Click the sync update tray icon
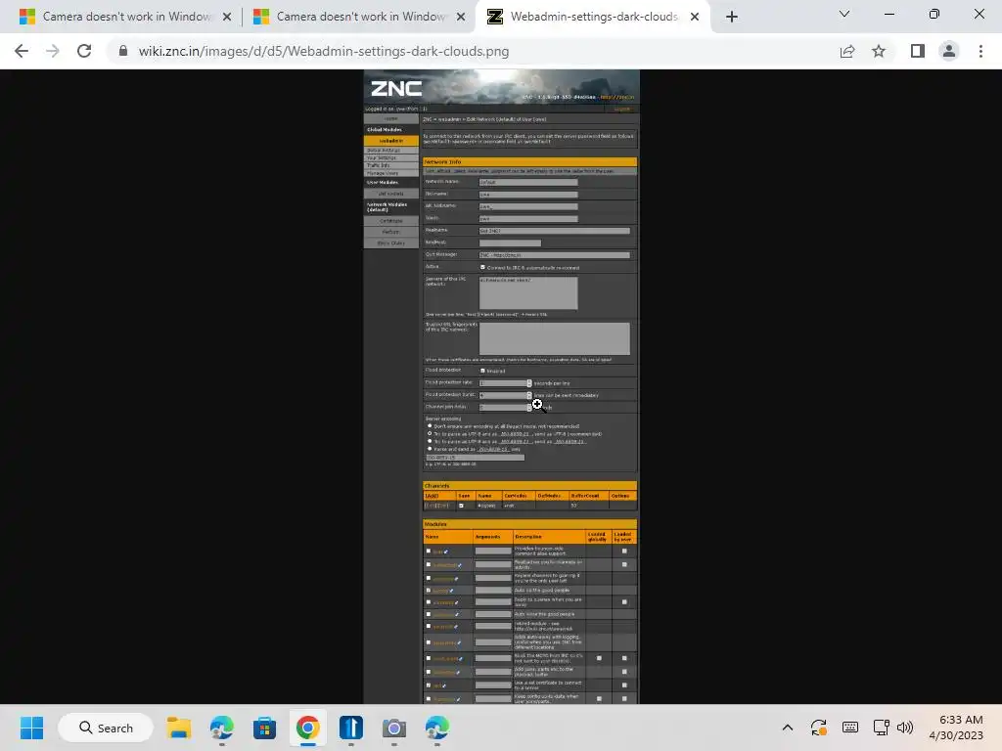 tap(819, 728)
